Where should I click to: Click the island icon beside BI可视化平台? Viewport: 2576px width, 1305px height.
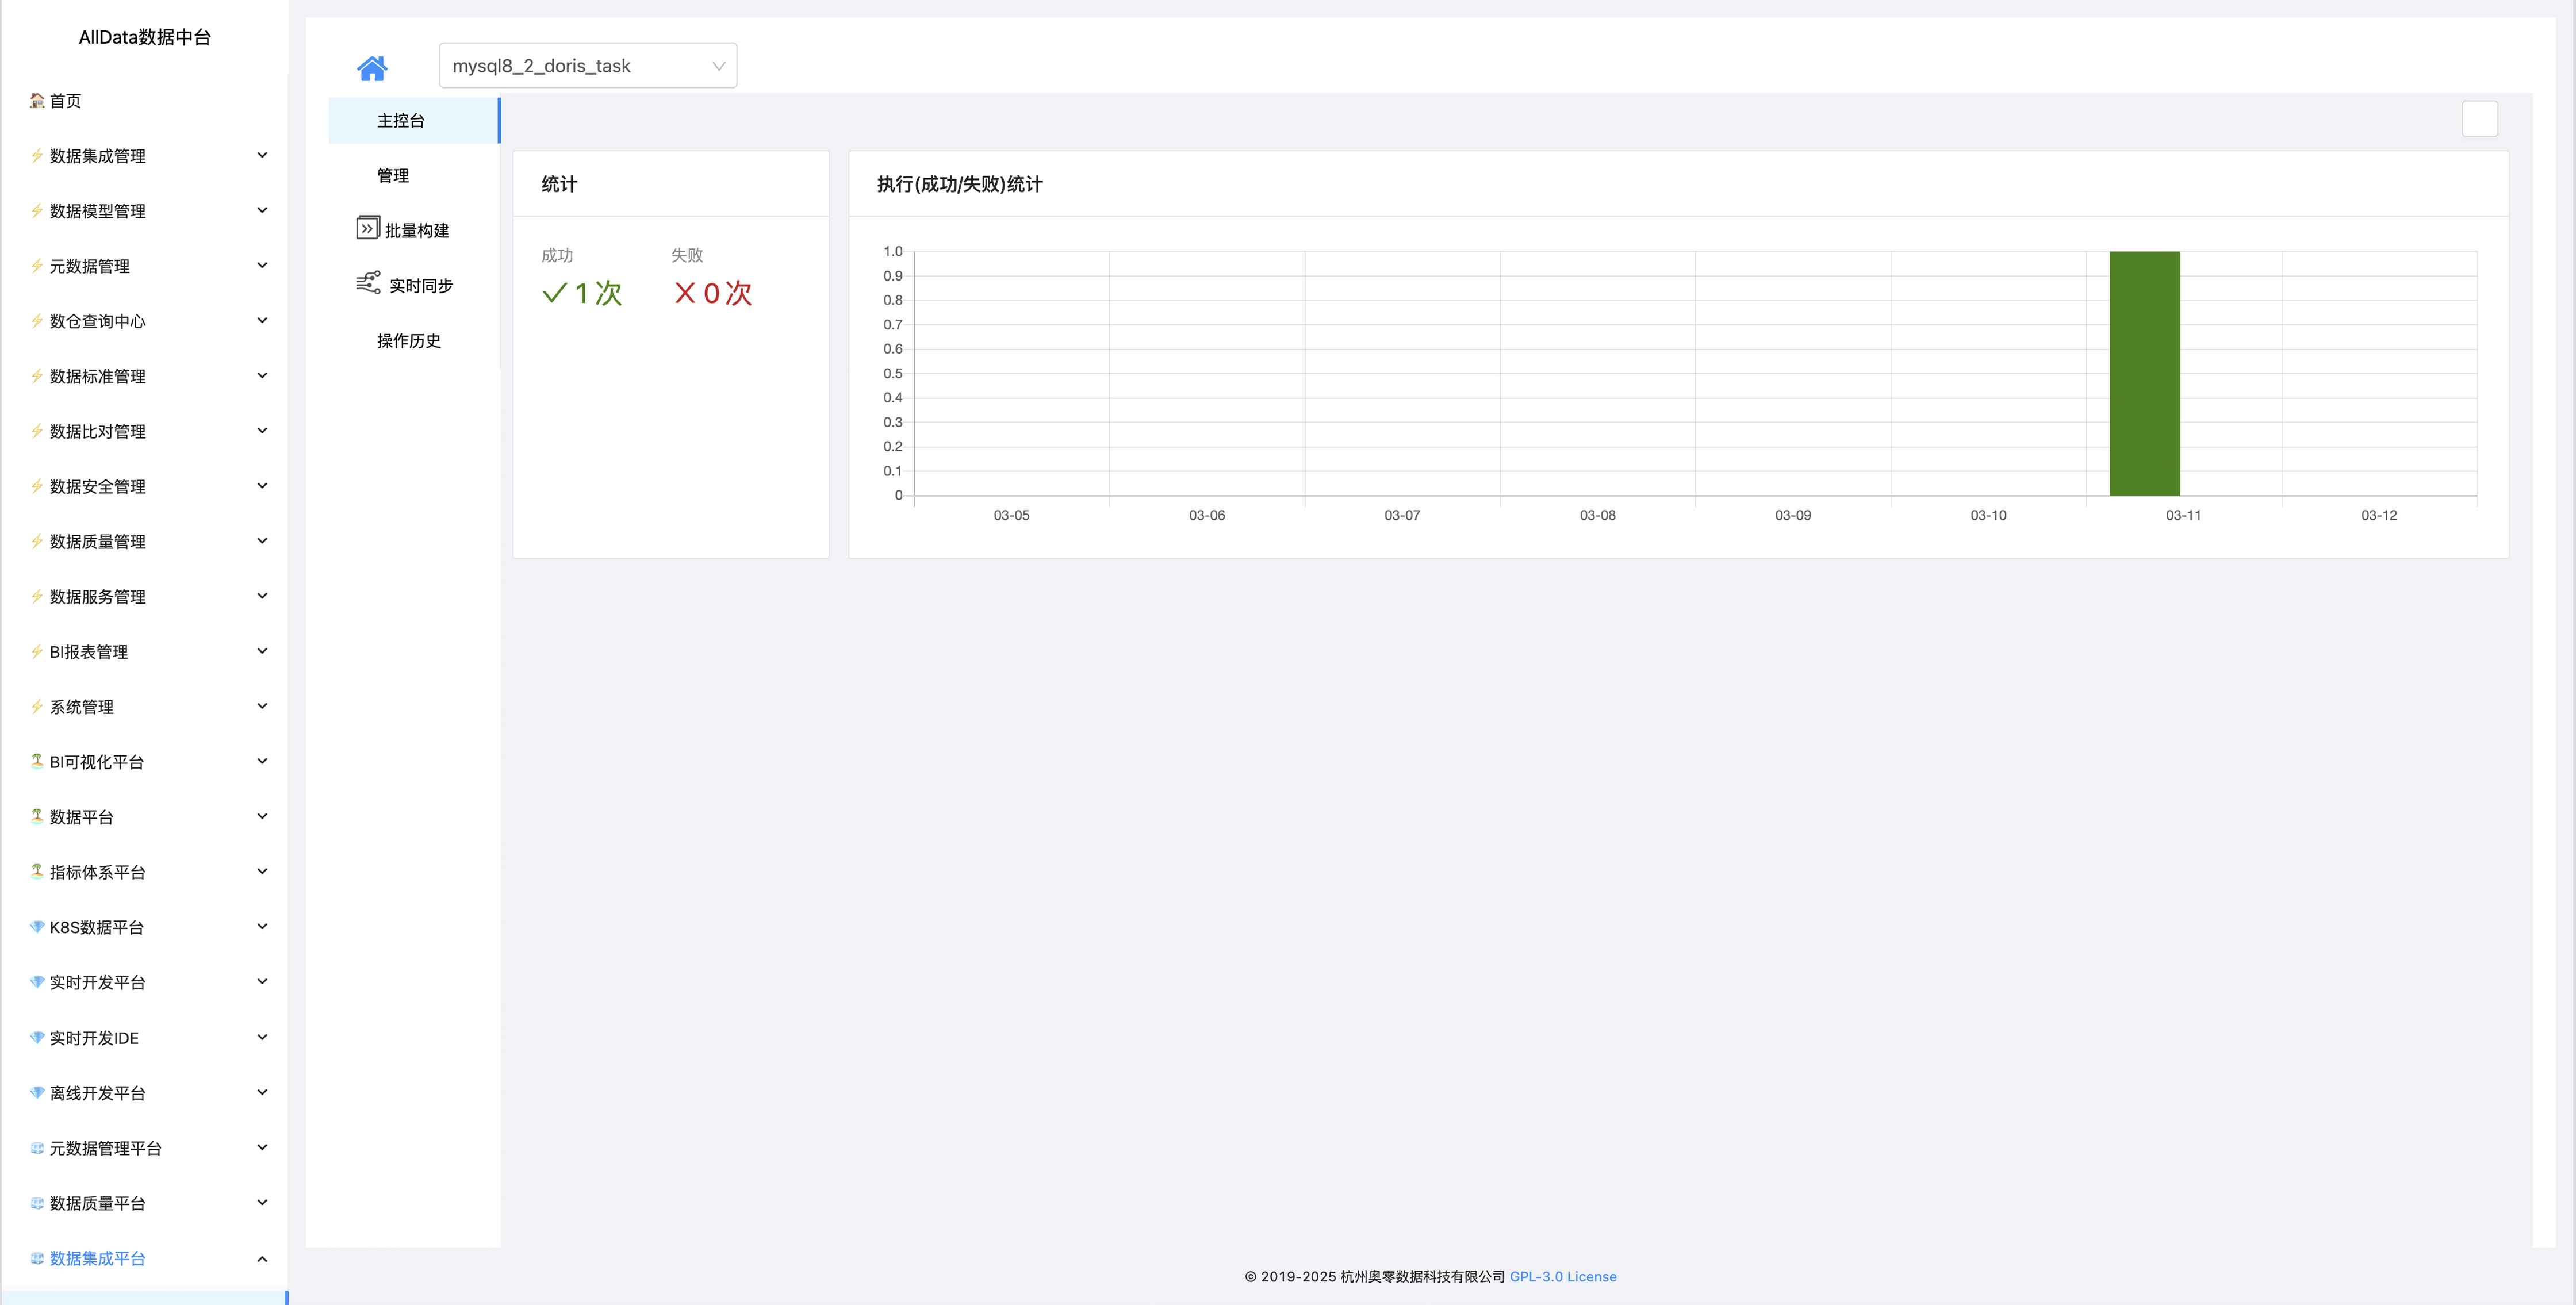click(x=37, y=761)
